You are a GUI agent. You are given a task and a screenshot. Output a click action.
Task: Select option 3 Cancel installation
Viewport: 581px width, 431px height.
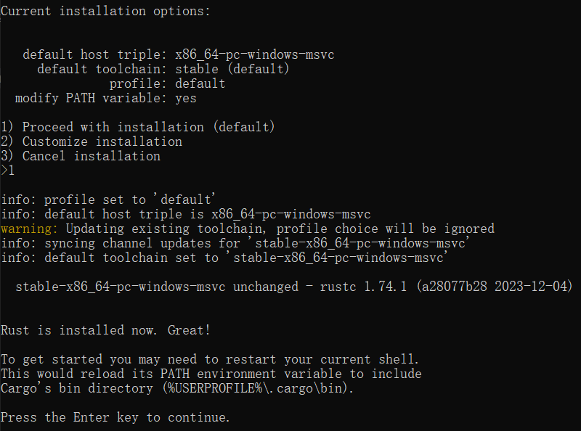coord(81,156)
